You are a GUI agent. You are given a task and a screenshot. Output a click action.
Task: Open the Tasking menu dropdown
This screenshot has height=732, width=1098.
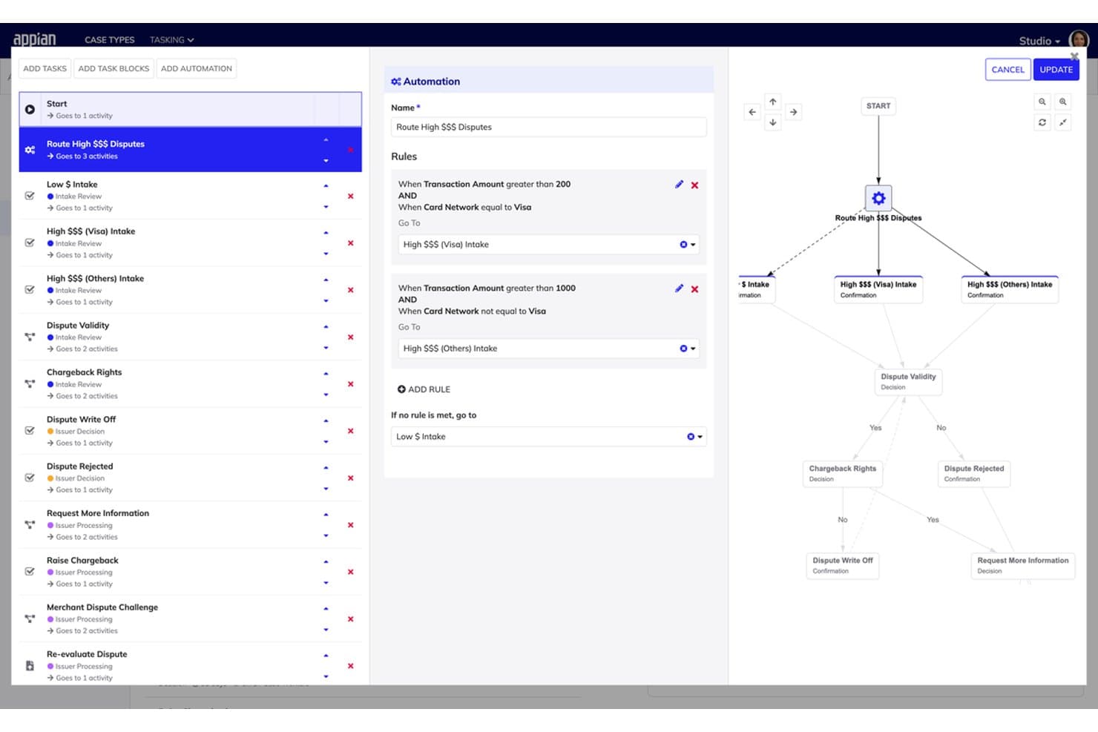click(x=171, y=40)
